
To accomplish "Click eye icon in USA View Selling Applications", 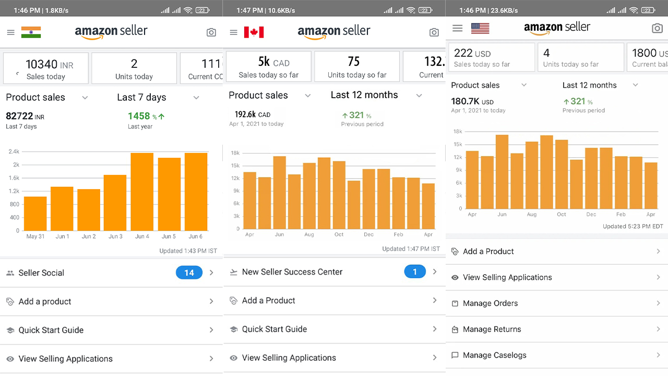I will click(x=455, y=277).
